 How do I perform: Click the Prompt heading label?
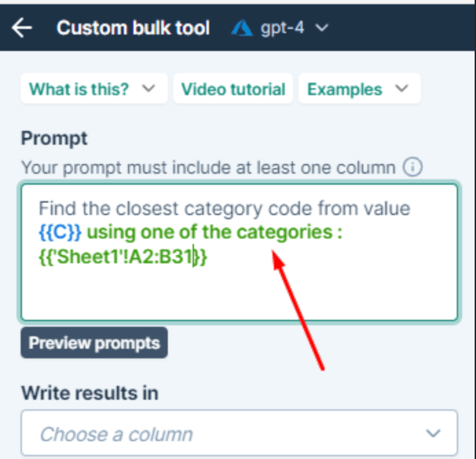[54, 139]
